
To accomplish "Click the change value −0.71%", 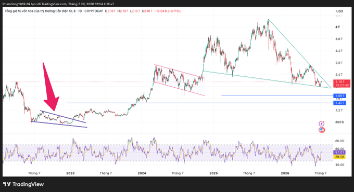I will point(173,11).
